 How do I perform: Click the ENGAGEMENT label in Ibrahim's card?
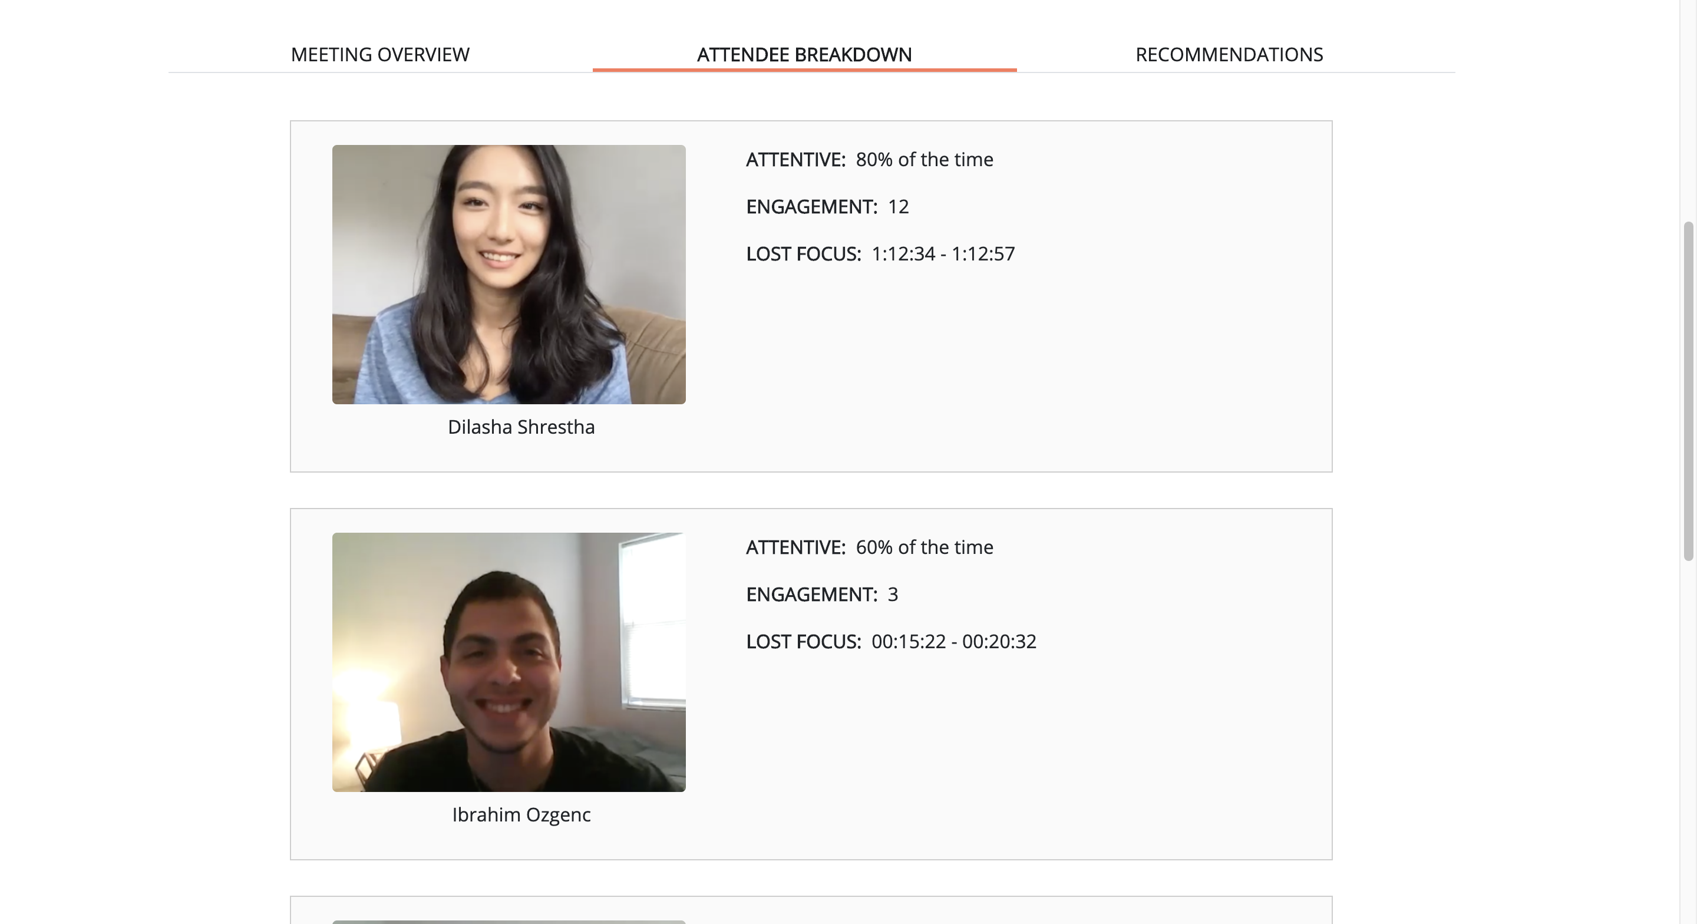pos(811,595)
